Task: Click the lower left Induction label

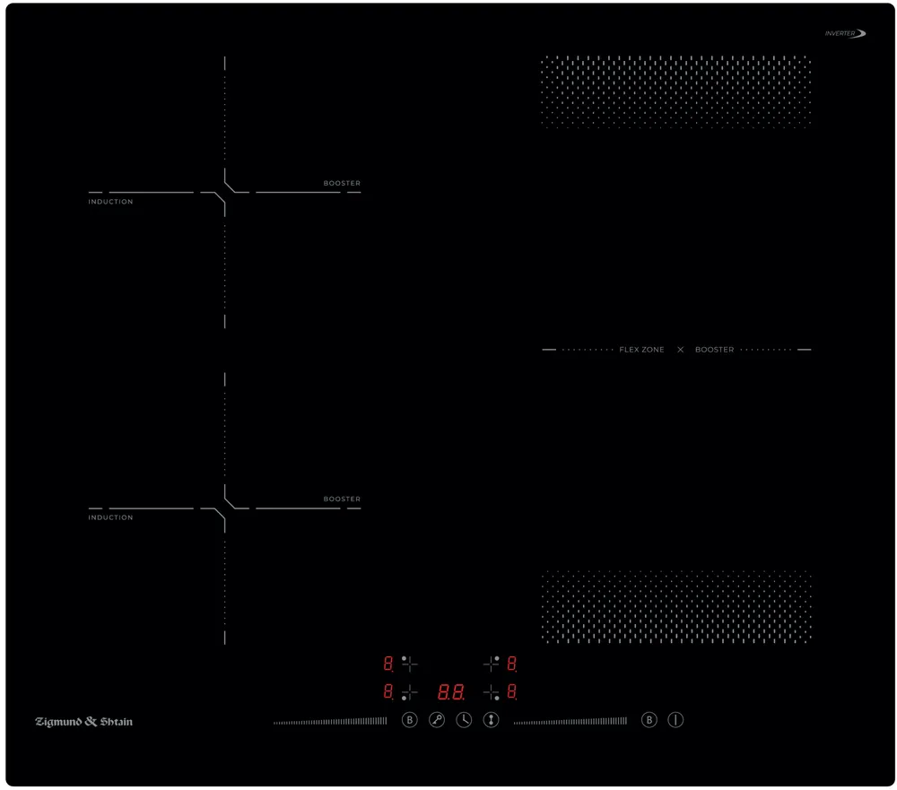Action: pos(110,517)
